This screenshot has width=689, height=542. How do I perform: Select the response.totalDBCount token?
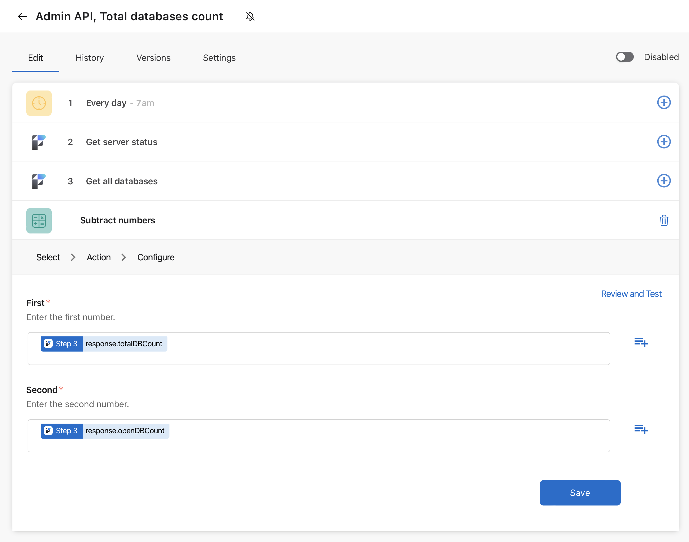[104, 344]
